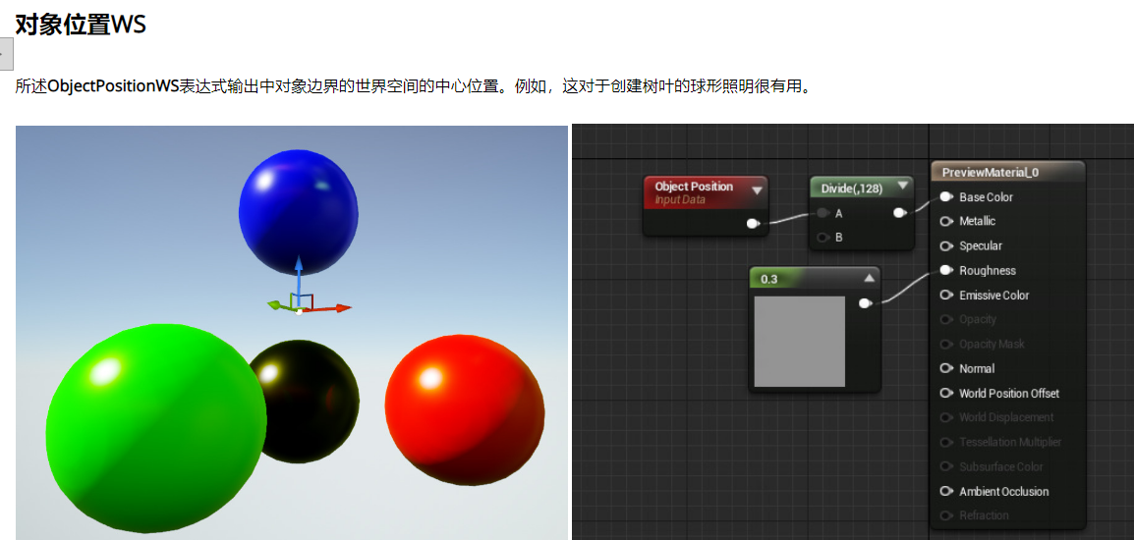Click the ObjectPositionWS description paragraph
This screenshot has height=540, width=1134.
(x=414, y=87)
